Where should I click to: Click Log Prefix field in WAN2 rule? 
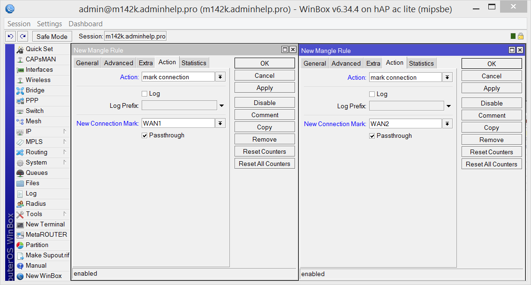(406, 106)
